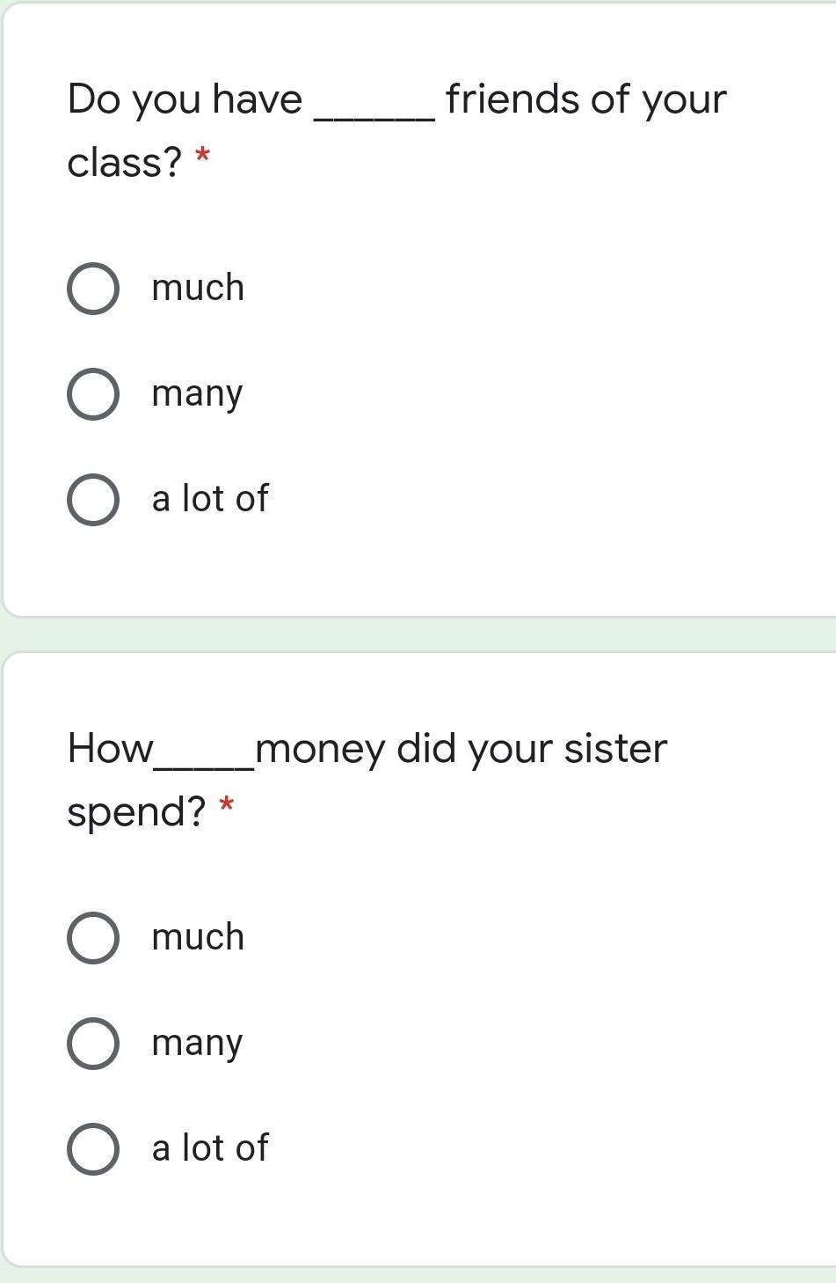
Task: Click the red asterisk after 'spend?'
Action: 227,806
